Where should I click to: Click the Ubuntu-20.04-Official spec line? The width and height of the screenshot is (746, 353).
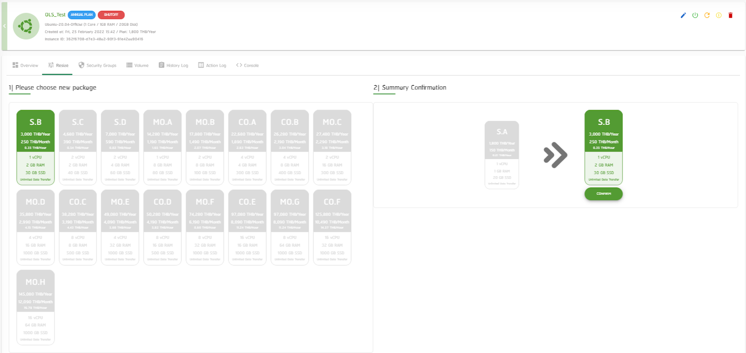pyautogui.click(x=91, y=24)
